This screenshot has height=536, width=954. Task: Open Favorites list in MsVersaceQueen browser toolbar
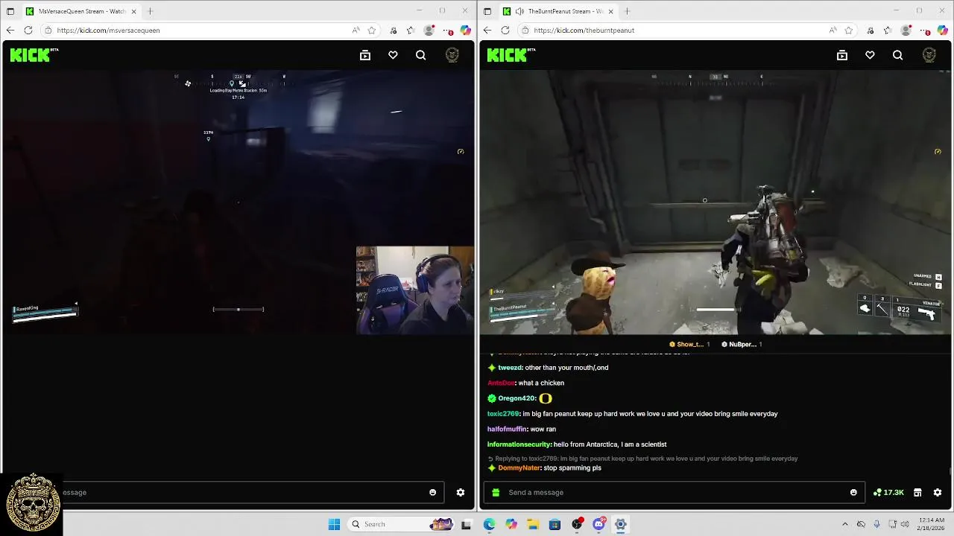click(410, 31)
